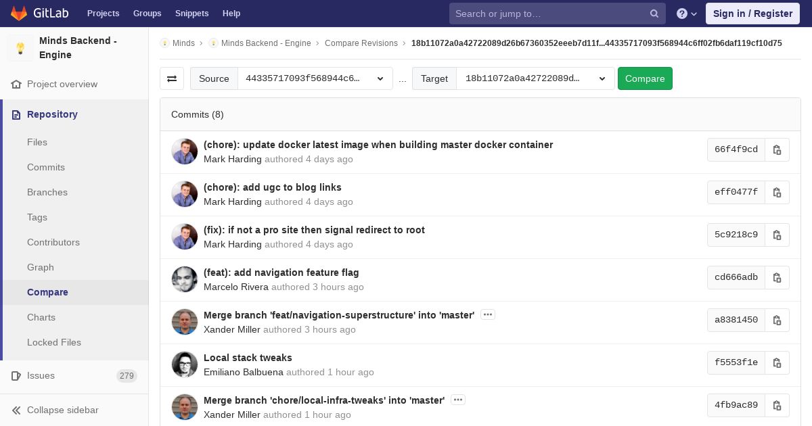Image resolution: width=812 pixels, height=426 pixels.
Task: Click the Collapse sidebar chevrons icon
Action: pyautogui.click(x=16, y=410)
